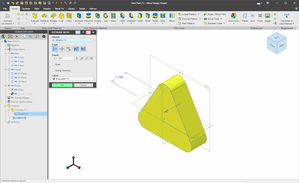Image resolution: width=299 pixels, height=183 pixels.
Task: Insert an Image reference
Action: [x=268, y=18]
